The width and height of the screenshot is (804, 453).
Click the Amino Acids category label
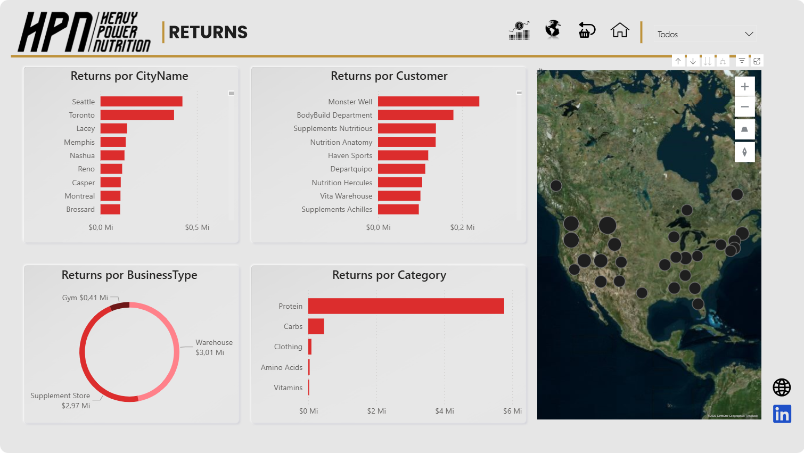[x=282, y=367]
